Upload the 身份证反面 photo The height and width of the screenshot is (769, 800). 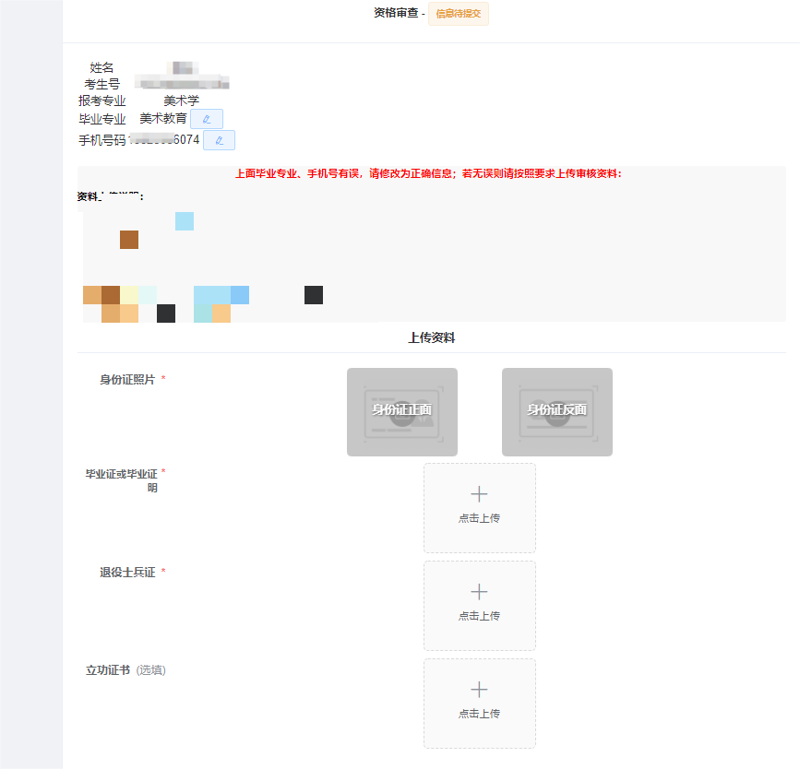tap(557, 411)
